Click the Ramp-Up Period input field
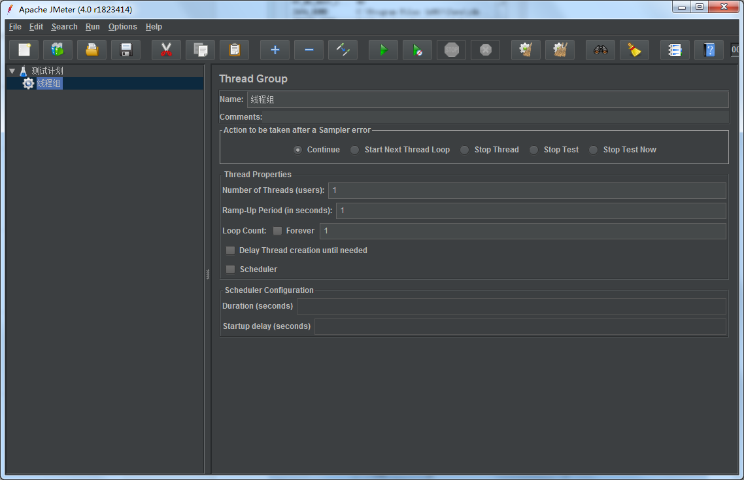 click(531, 211)
